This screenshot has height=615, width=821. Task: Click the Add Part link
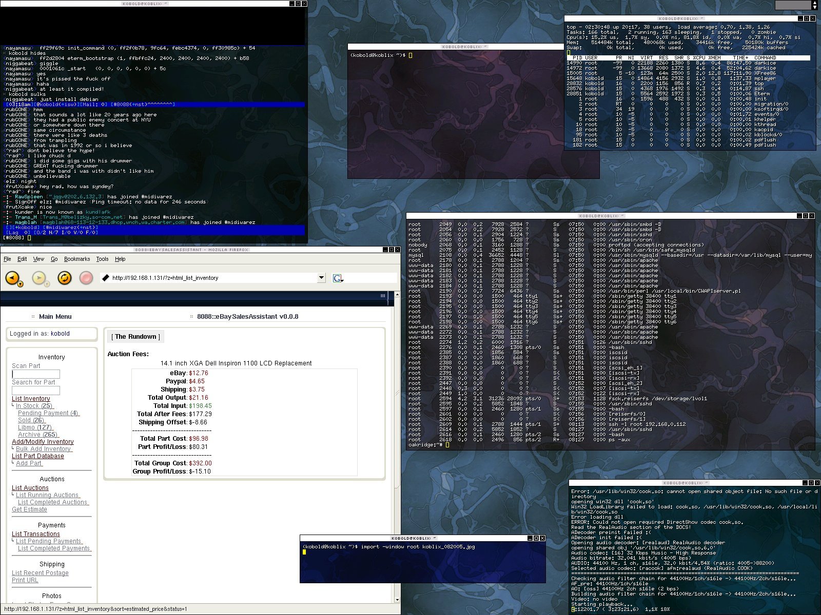click(29, 463)
